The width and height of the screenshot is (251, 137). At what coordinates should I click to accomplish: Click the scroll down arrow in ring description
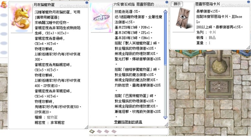(165, 118)
